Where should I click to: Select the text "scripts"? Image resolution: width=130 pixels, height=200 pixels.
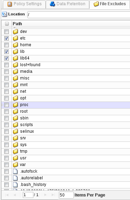click(26, 125)
